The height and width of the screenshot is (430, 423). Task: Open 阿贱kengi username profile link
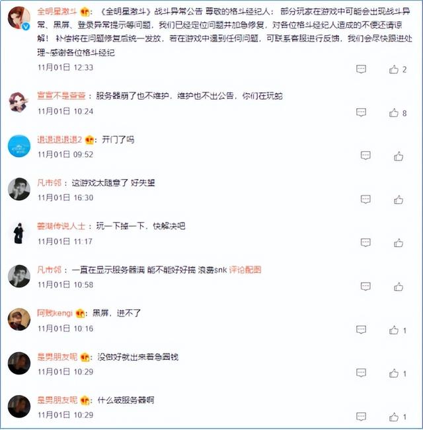55,313
